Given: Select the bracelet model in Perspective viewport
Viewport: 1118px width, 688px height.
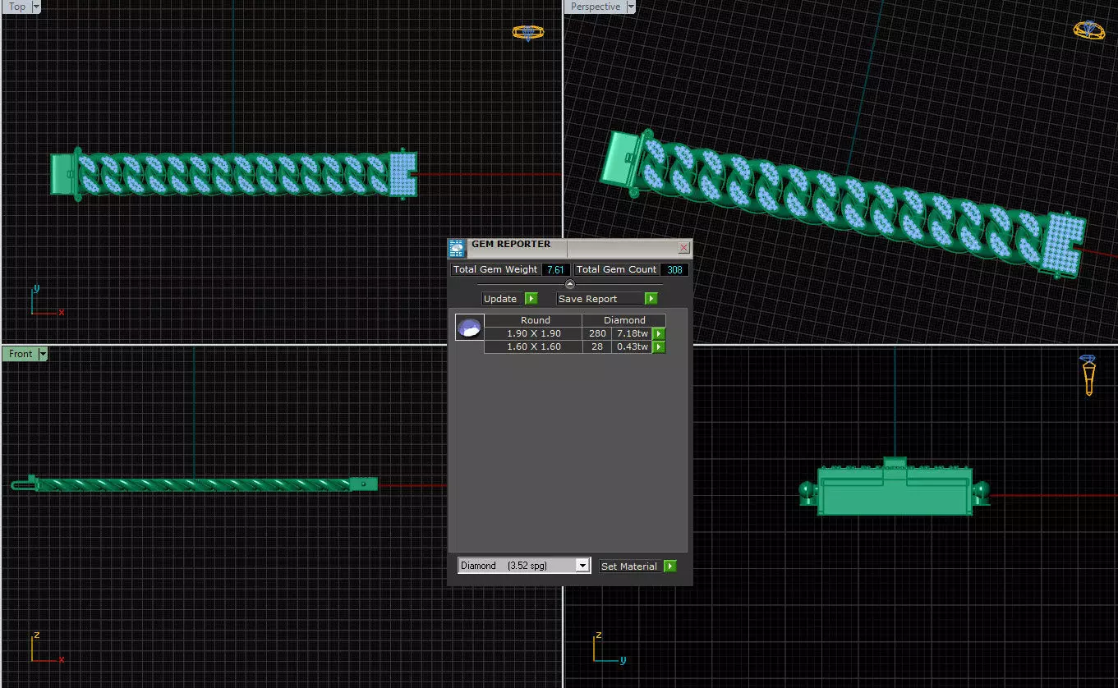Looking at the screenshot, I should [x=842, y=203].
